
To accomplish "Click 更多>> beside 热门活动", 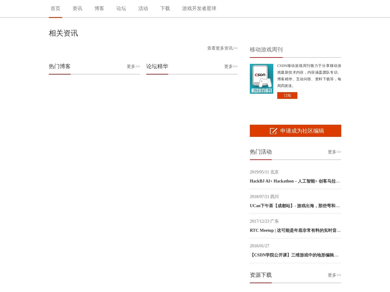I will 334,152.
